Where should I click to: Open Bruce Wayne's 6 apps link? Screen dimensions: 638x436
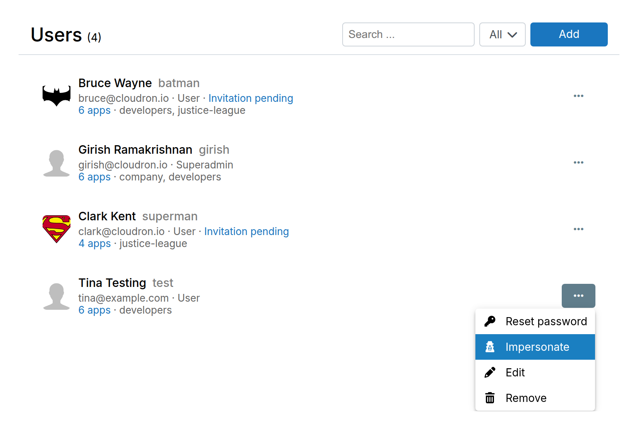point(94,110)
